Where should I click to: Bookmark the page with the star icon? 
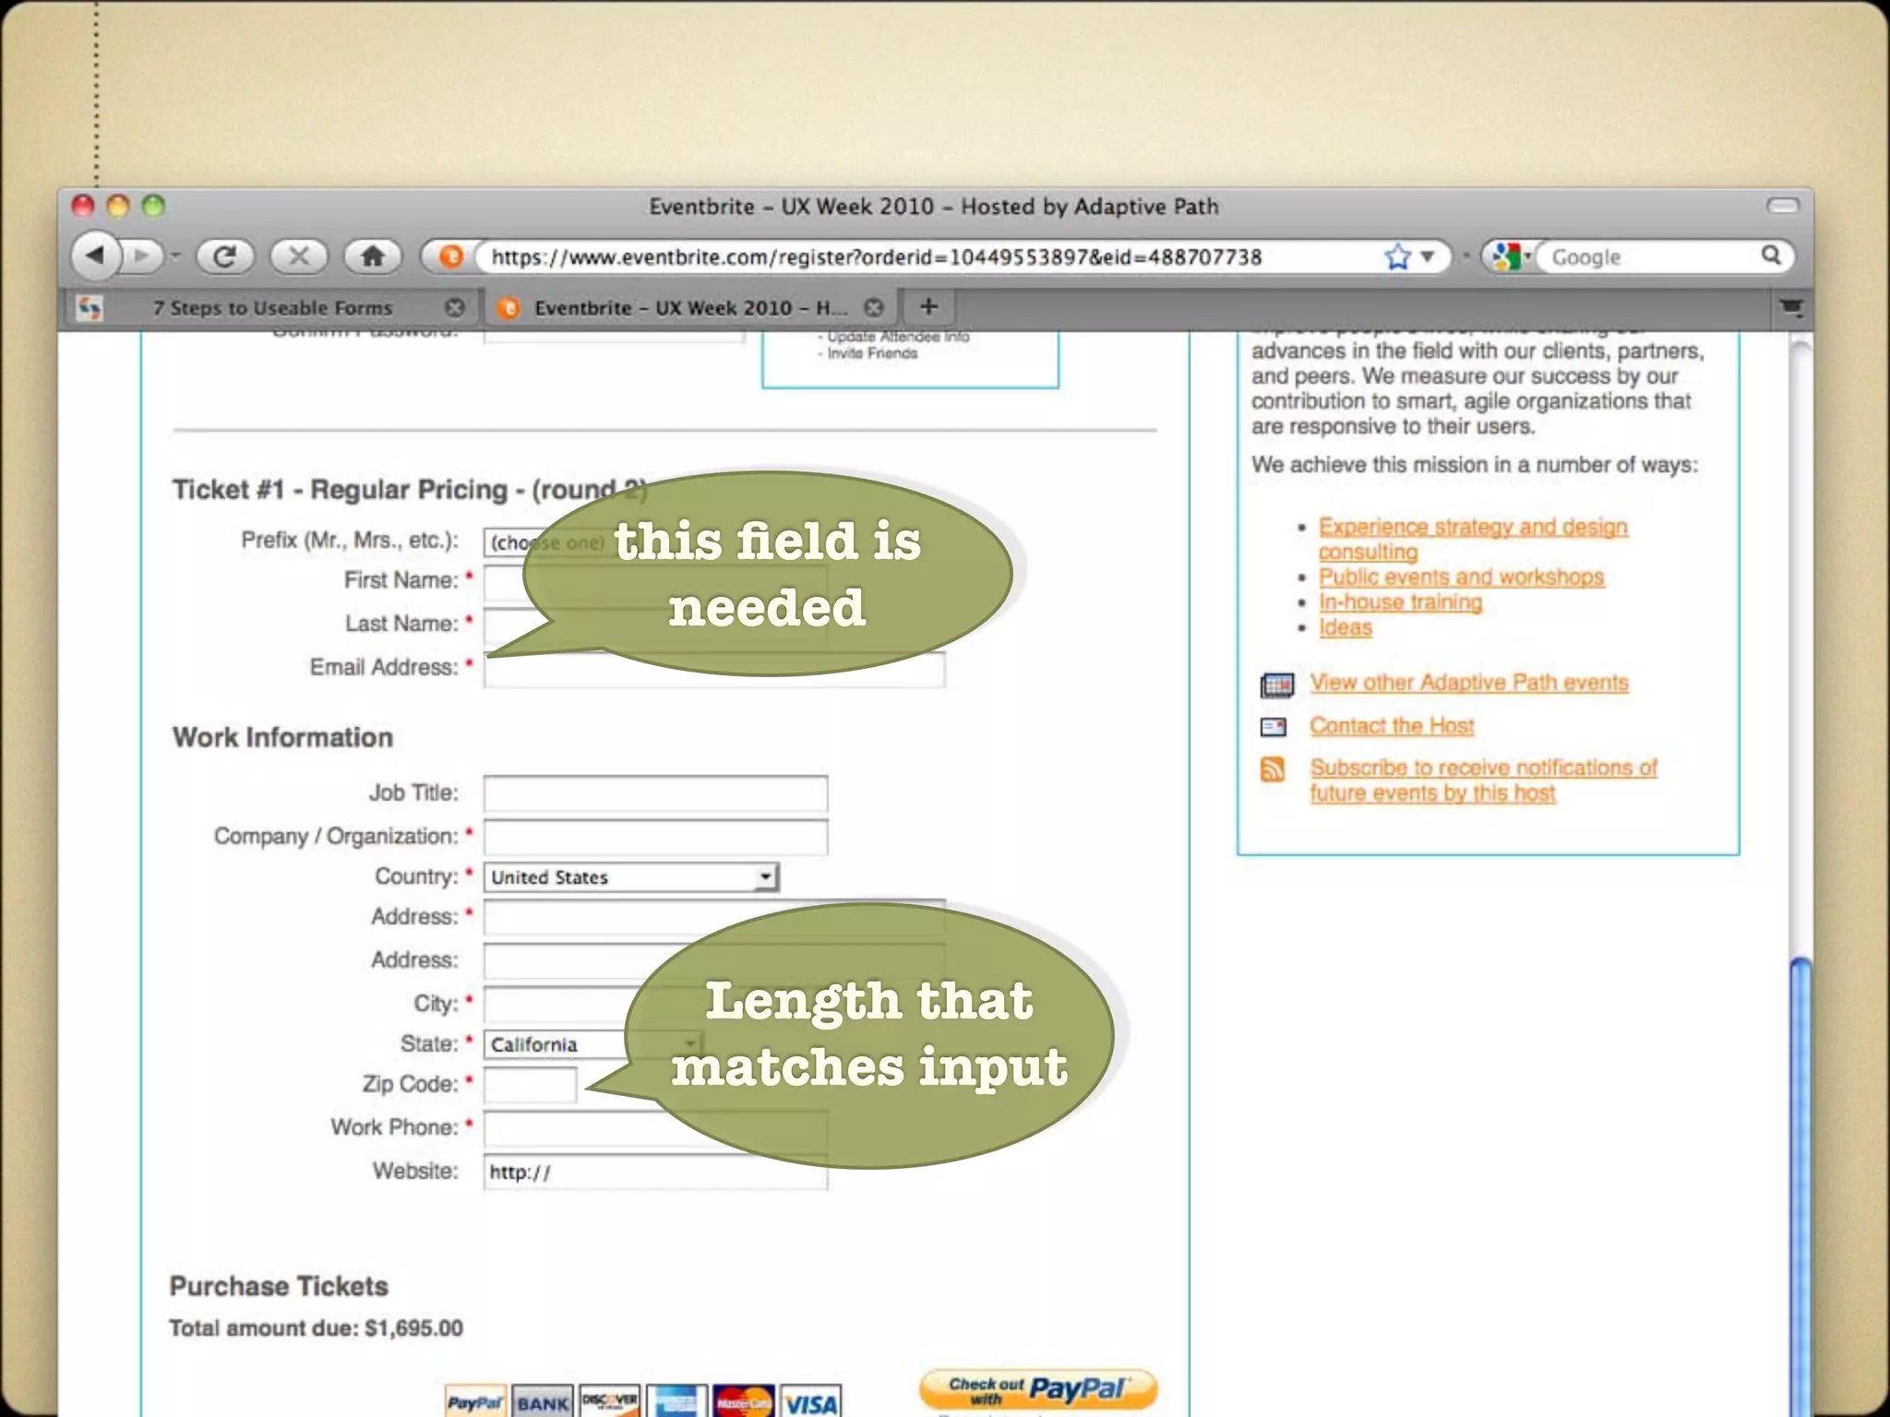1397,256
